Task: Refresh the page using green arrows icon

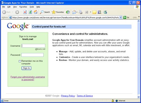Action: coord(30,12)
